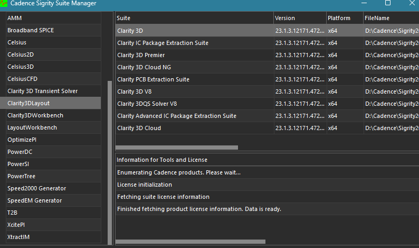
Task: Select Clarity Advanced IC Package Extraction Suite
Action: click(x=267, y=116)
